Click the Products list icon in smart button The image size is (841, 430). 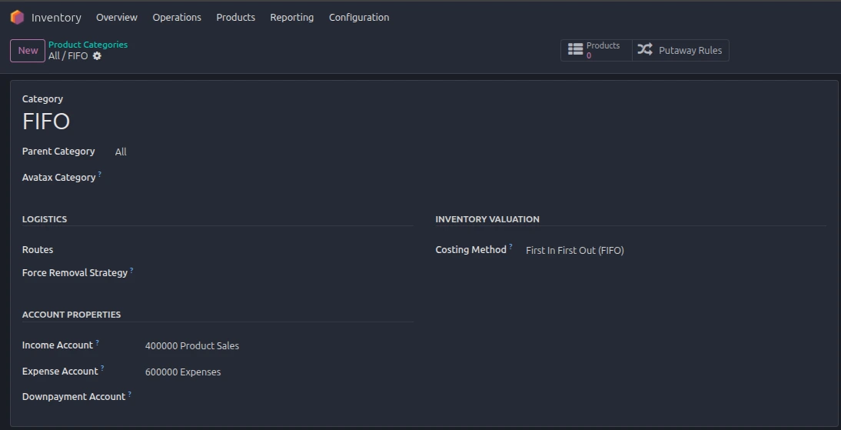tap(575, 50)
